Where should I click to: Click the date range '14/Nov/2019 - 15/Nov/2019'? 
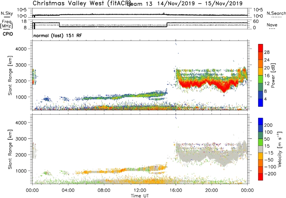200,4
